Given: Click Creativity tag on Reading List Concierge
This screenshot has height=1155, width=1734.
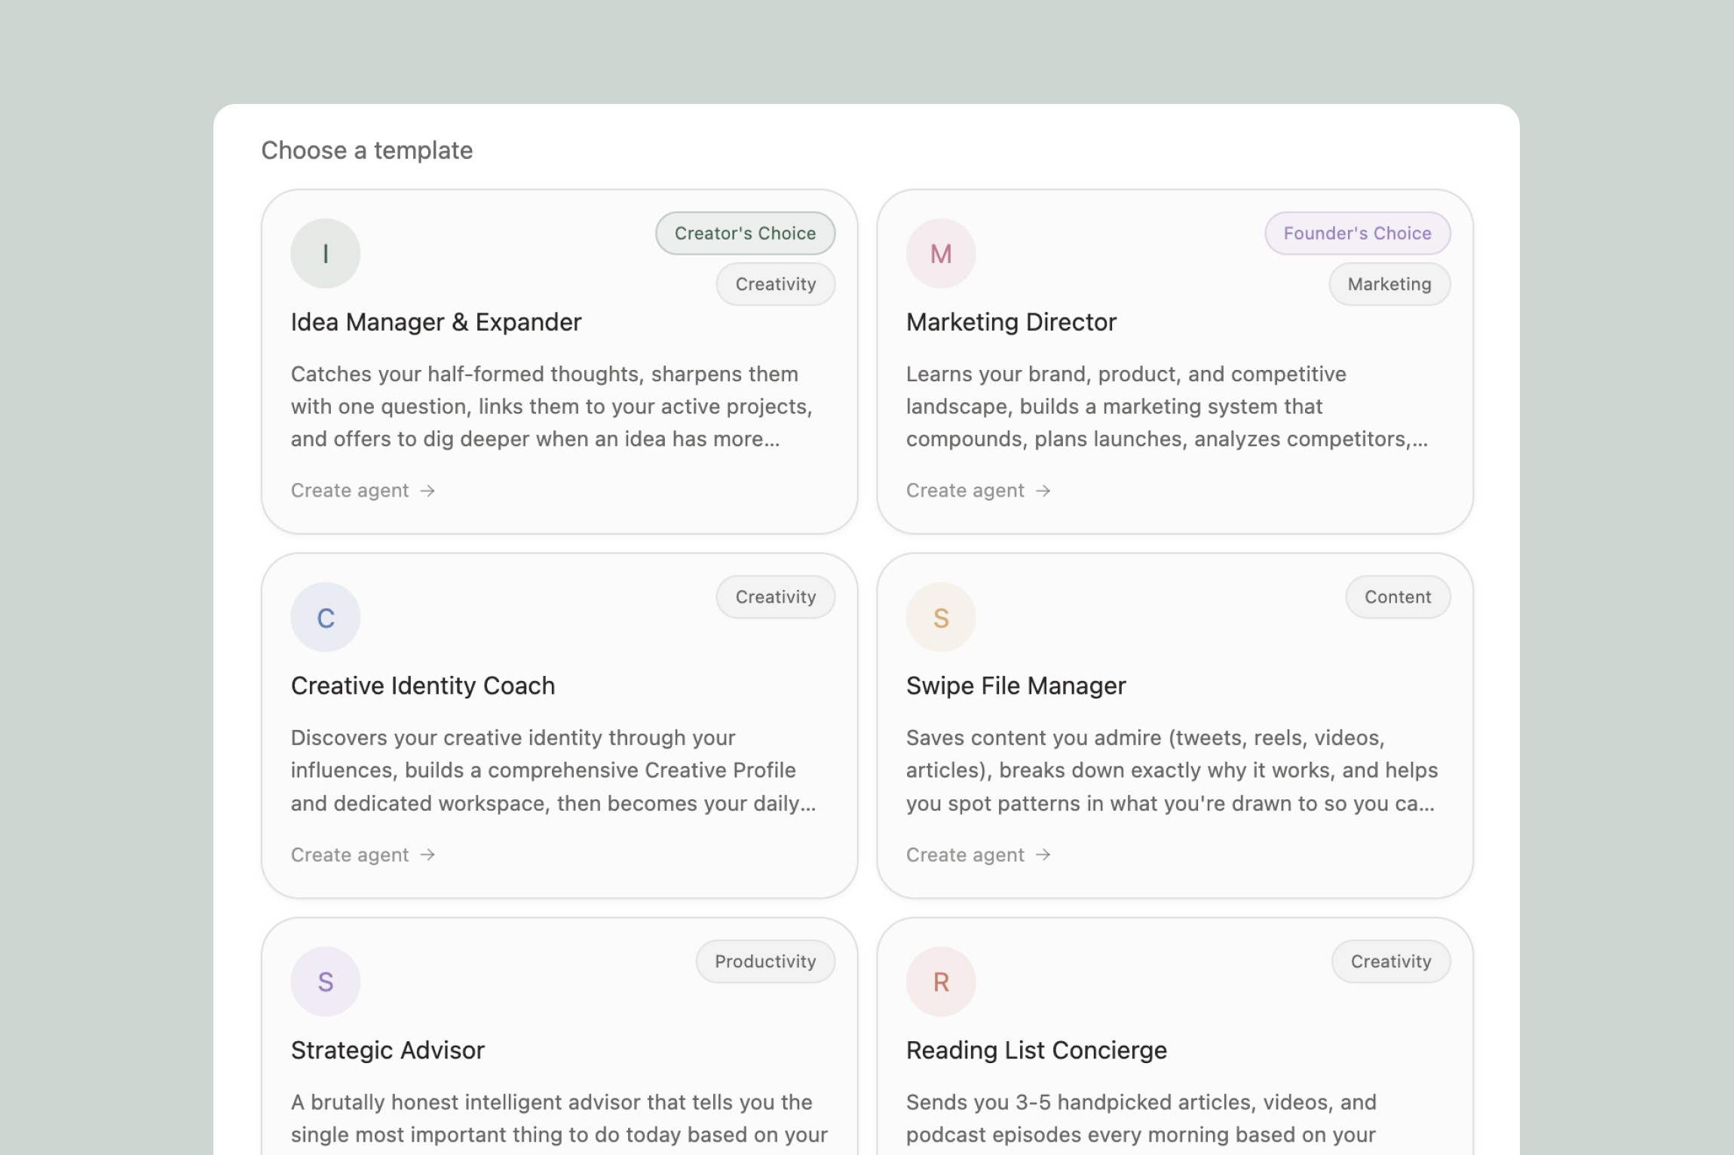Looking at the screenshot, I should click(x=1390, y=961).
